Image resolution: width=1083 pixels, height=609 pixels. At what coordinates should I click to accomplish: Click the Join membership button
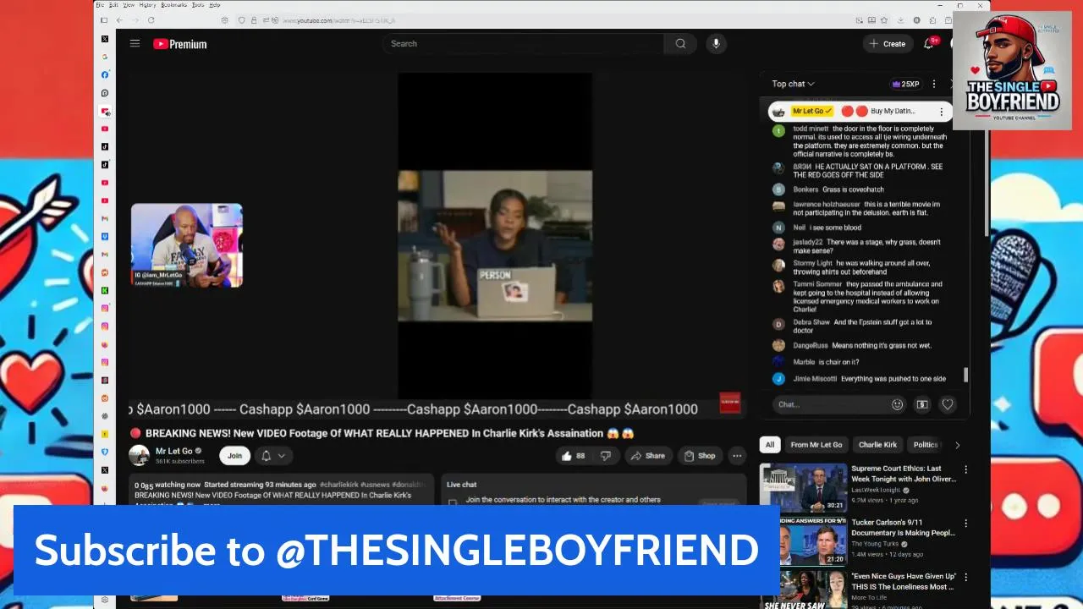[234, 456]
